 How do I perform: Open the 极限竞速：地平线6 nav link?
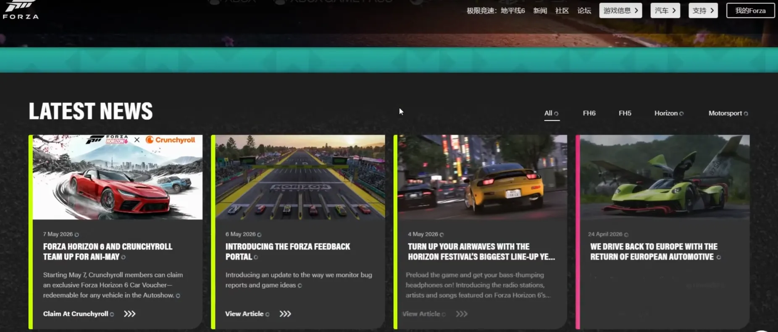pos(496,10)
